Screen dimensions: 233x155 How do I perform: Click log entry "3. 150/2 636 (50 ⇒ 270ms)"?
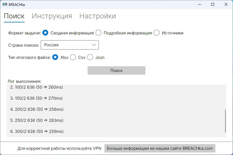[x=36, y=98]
